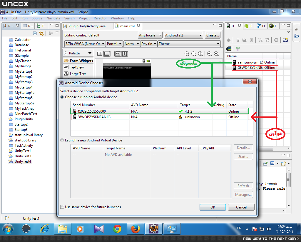Open the Portrait orientation dropdown
This screenshot has height=242, width=301.
tap(114, 44)
